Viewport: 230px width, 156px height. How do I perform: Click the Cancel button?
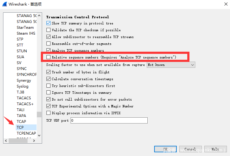190,149
